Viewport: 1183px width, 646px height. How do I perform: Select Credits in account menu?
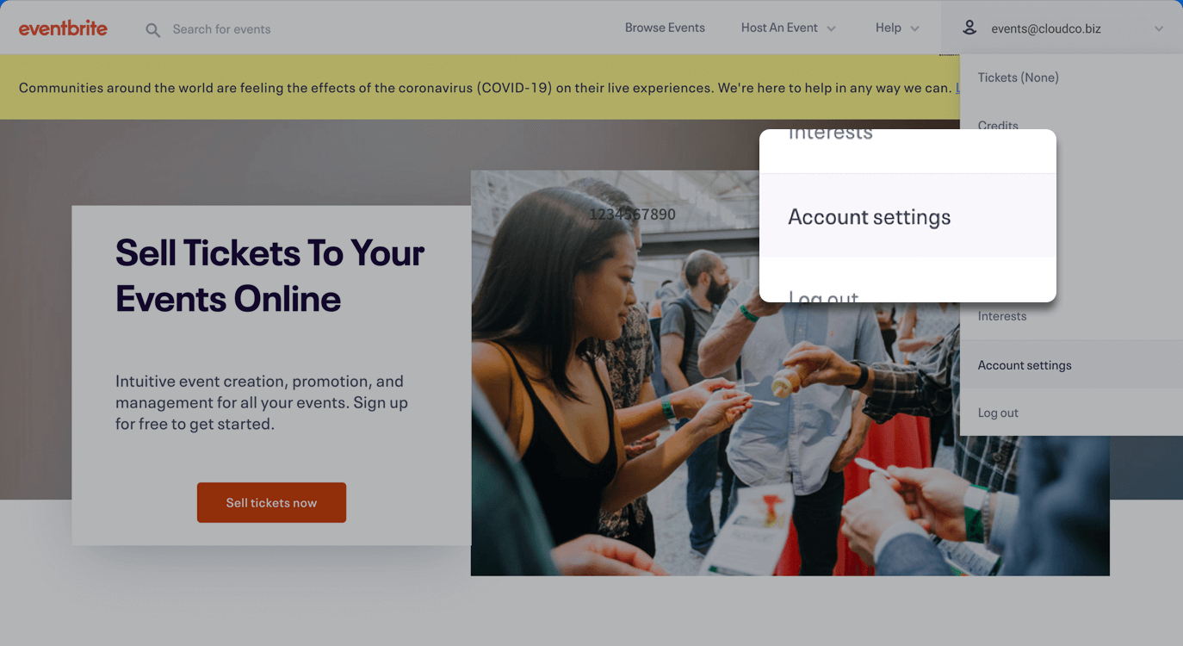coord(998,125)
